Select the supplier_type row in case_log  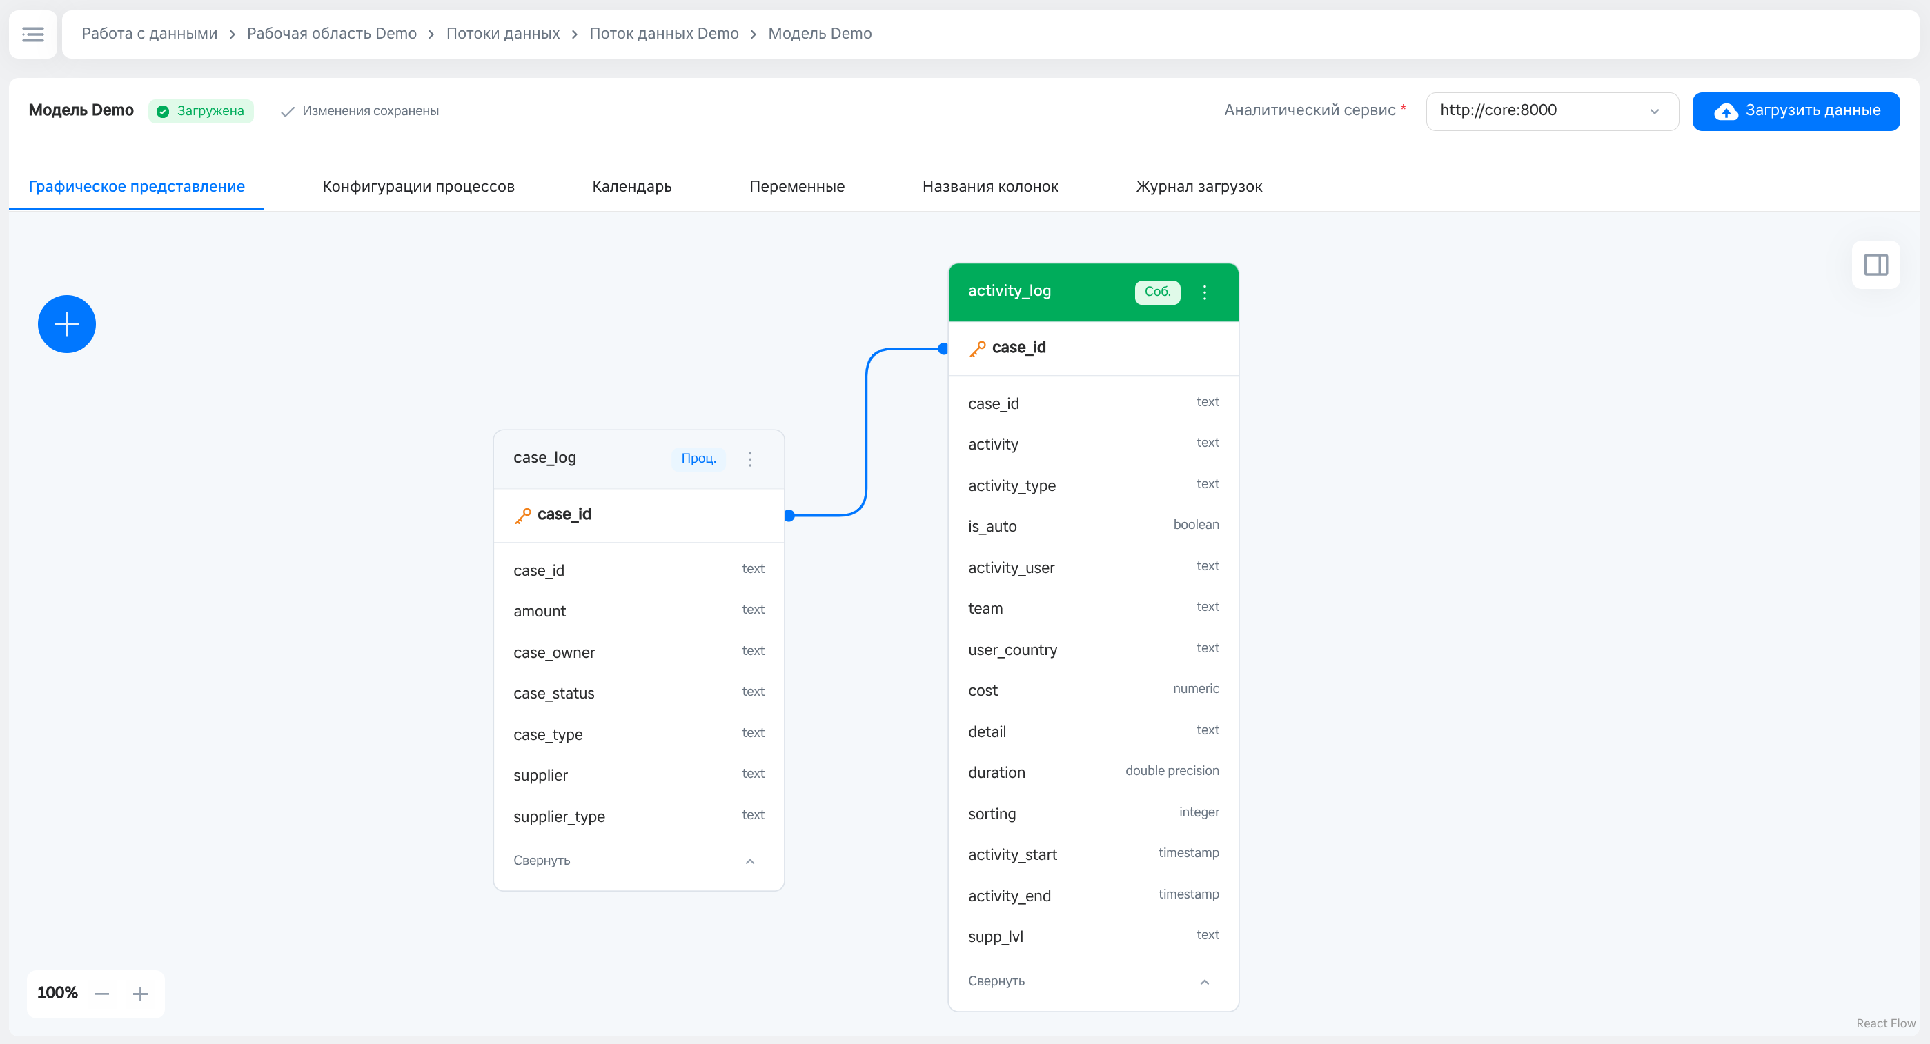(x=638, y=816)
